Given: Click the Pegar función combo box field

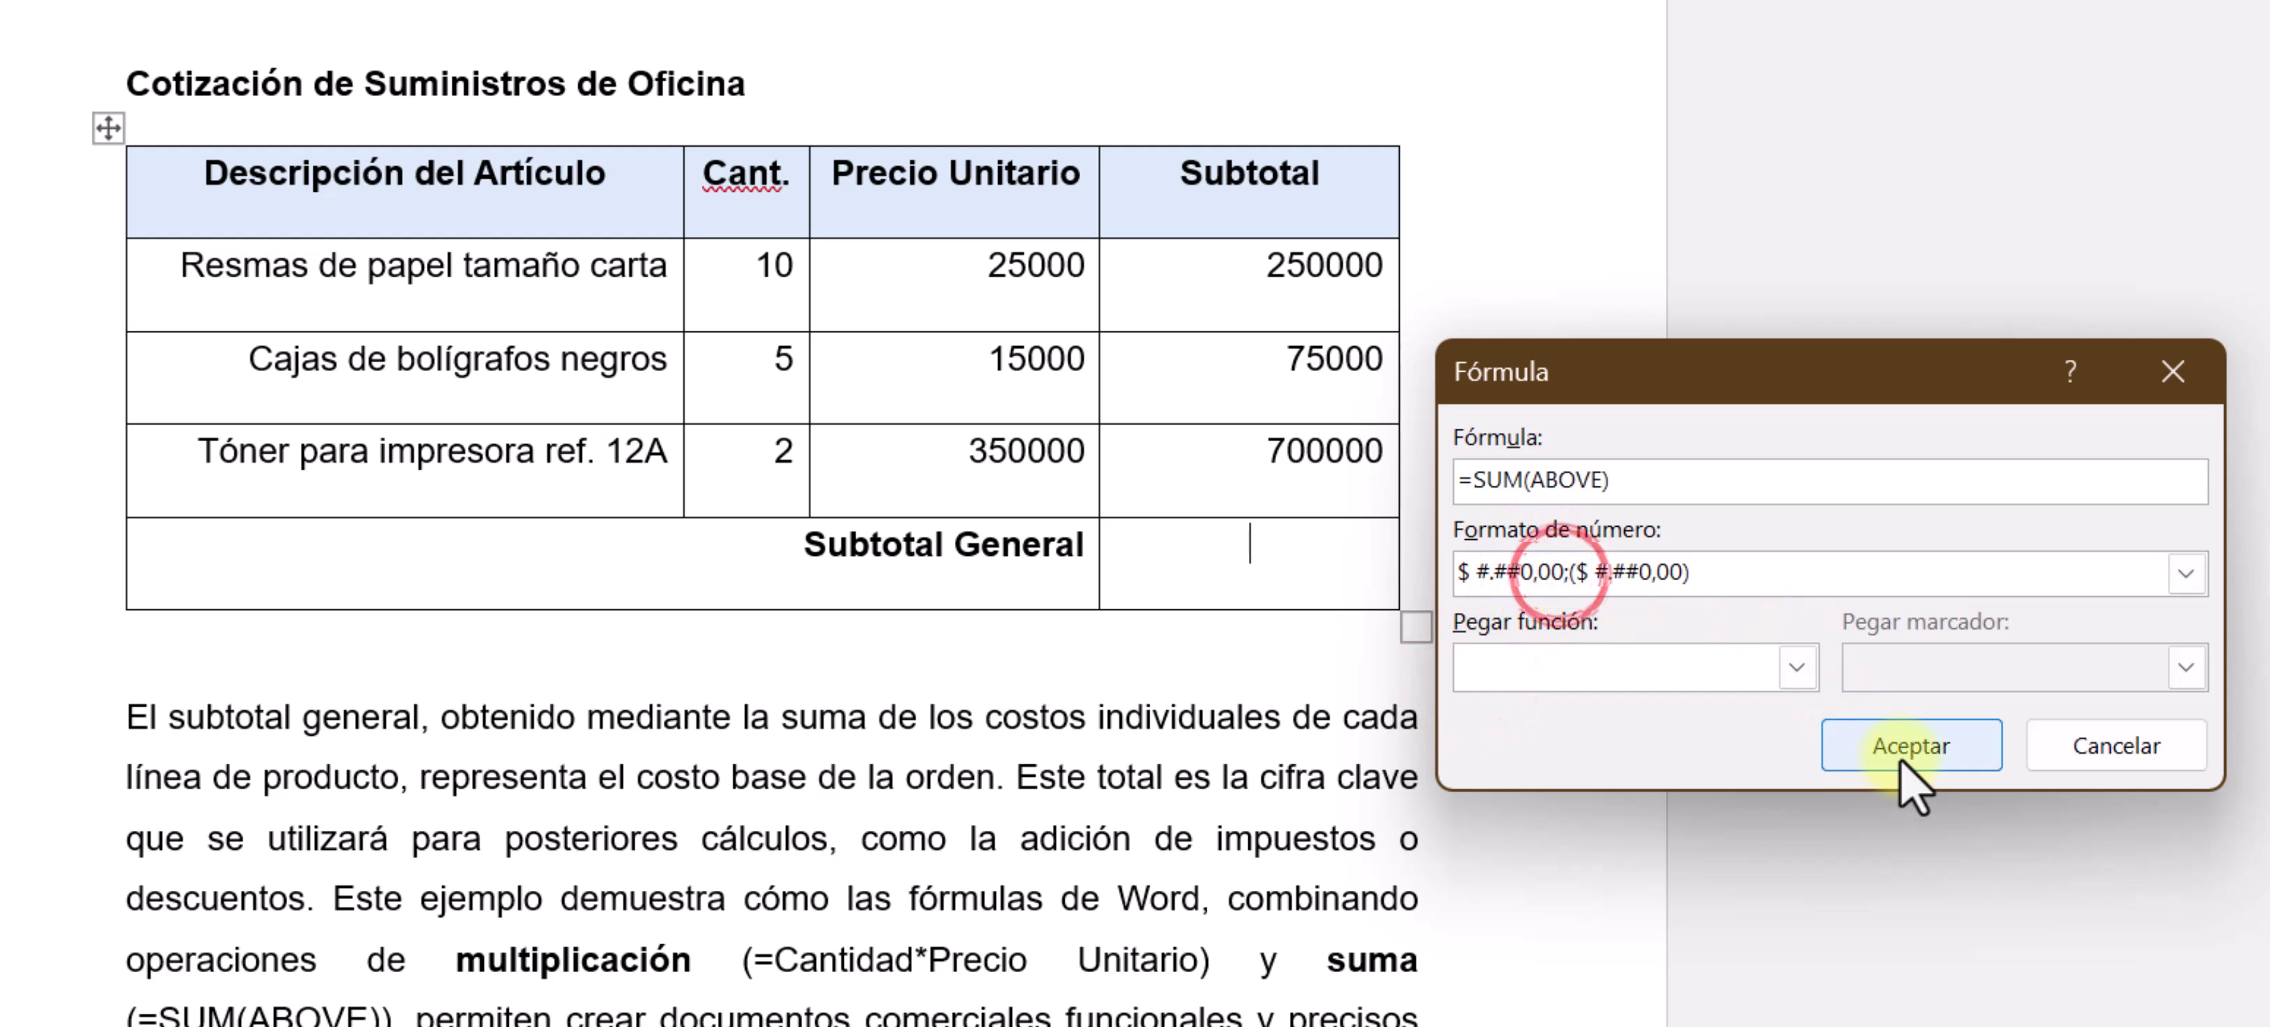Looking at the screenshot, I should tap(1615, 667).
